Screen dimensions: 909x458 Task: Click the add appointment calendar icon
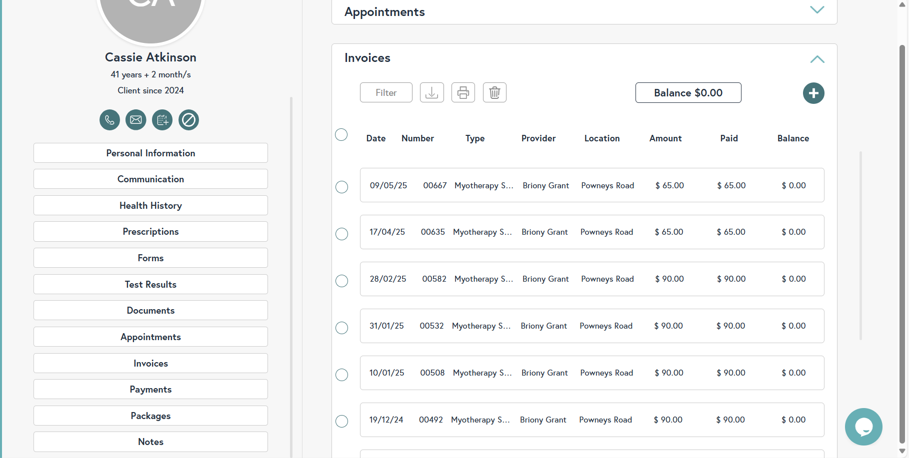(162, 120)
